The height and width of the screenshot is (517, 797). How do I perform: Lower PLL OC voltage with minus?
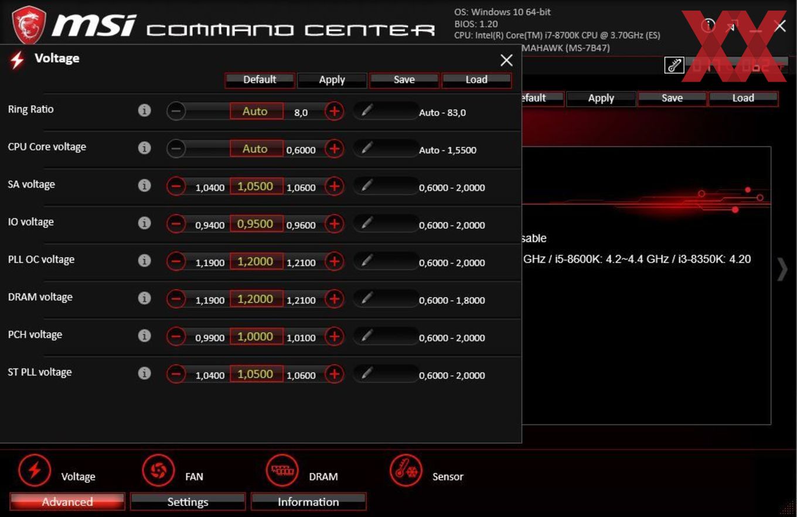pyautogui.click(x=176, y=261)
